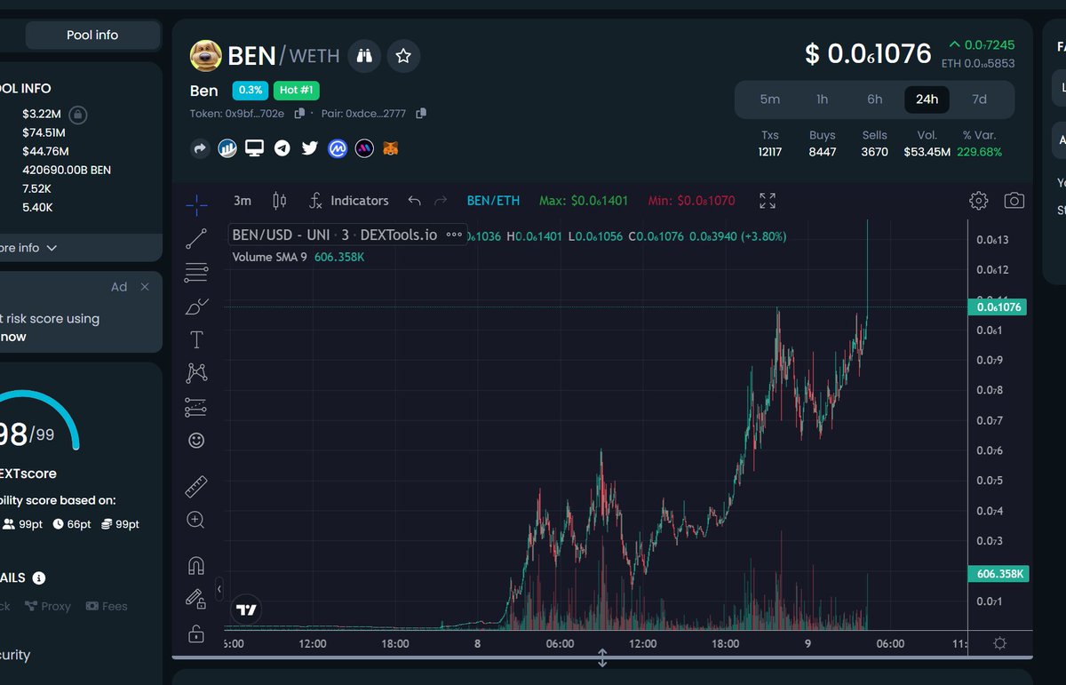This screenshot has width=1066, height=685.
Task: Select the zoom in tool
Action: [196, 521]
